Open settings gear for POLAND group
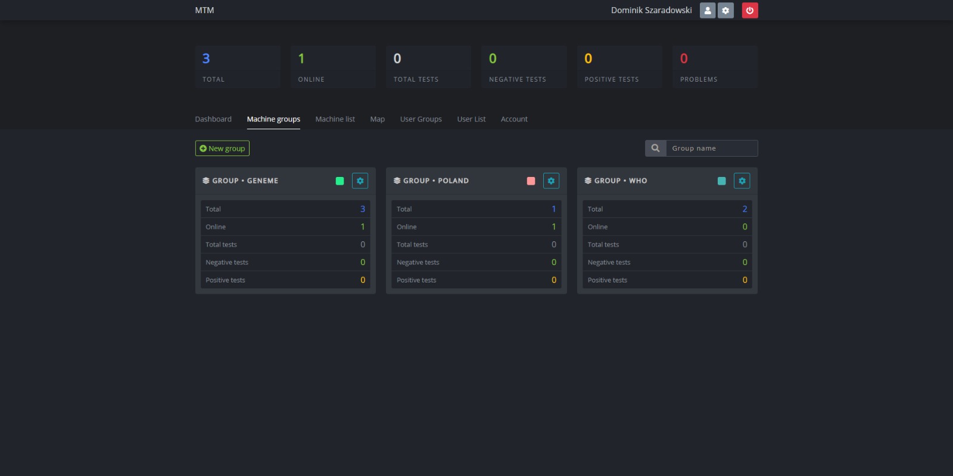The width and height of the screenshot is (953, 476). [551, 181]
